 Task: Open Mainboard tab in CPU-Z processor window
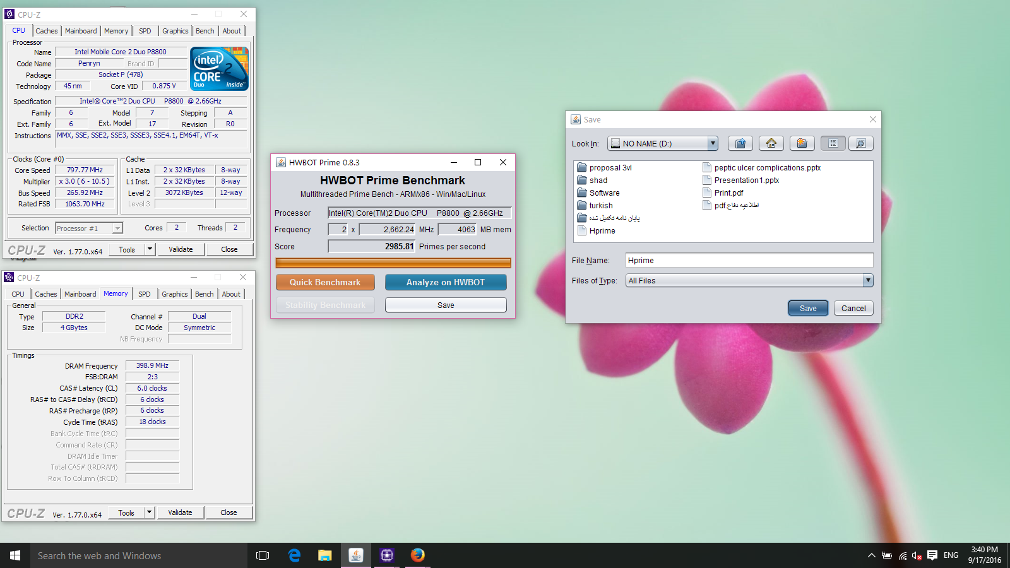(81, 31)
